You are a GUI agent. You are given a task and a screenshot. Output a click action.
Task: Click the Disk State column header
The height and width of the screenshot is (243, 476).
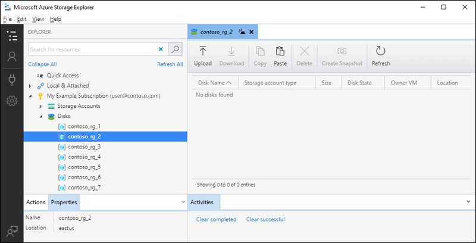pos(363,83)
